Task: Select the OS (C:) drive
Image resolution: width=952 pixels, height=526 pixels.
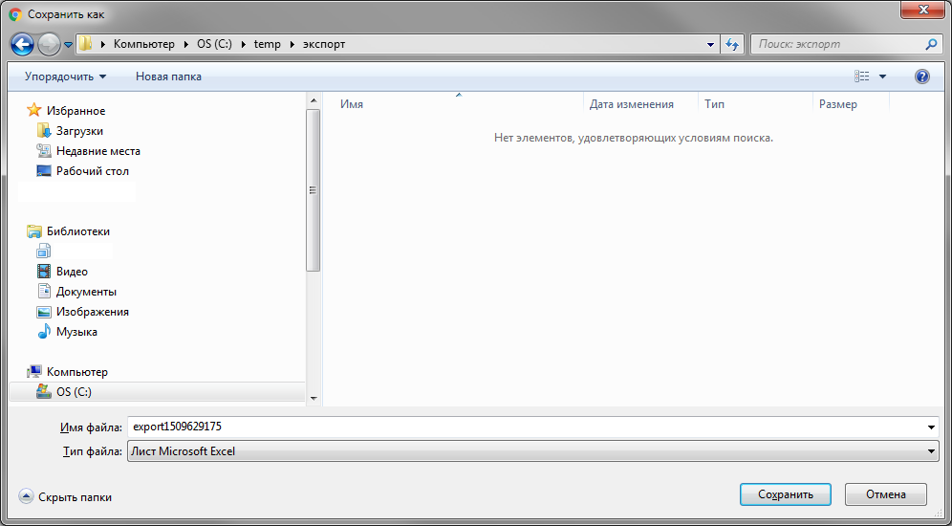Action: [x=74, y=392]
